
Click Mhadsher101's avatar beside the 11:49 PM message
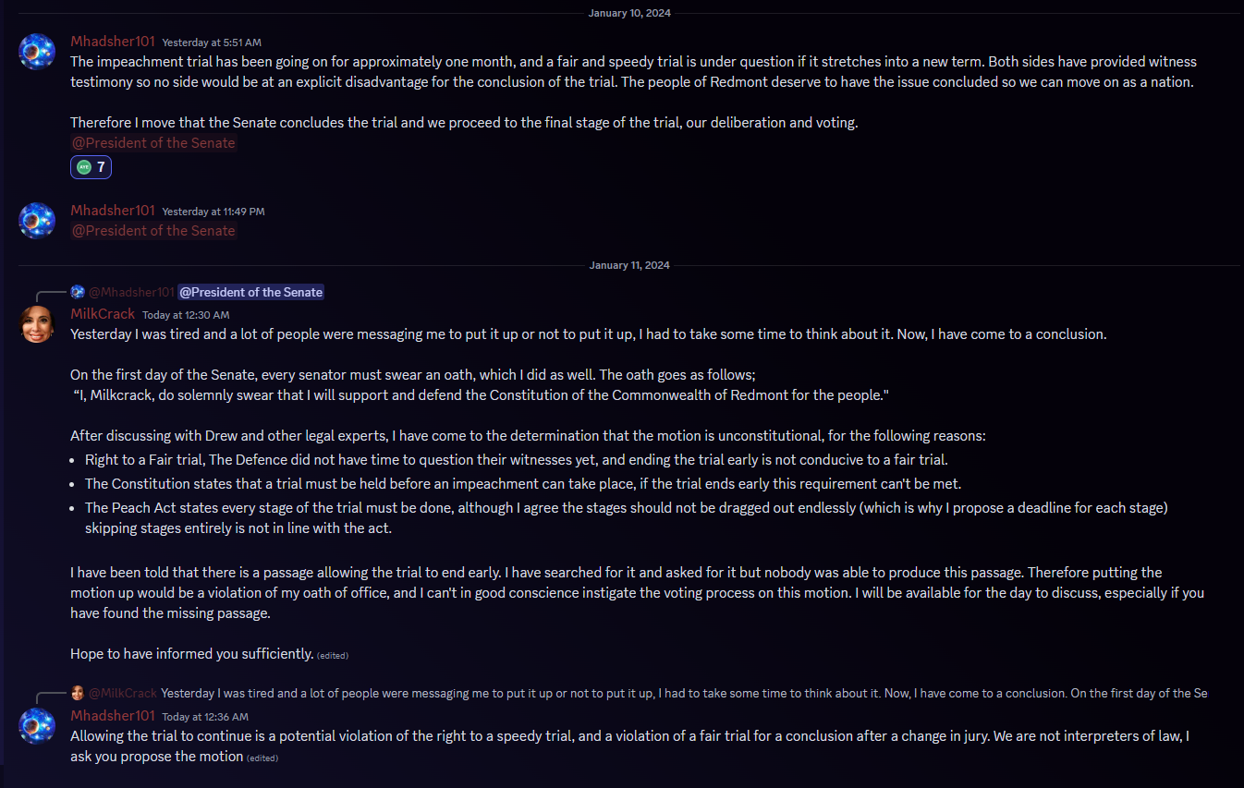pos(37,221)
